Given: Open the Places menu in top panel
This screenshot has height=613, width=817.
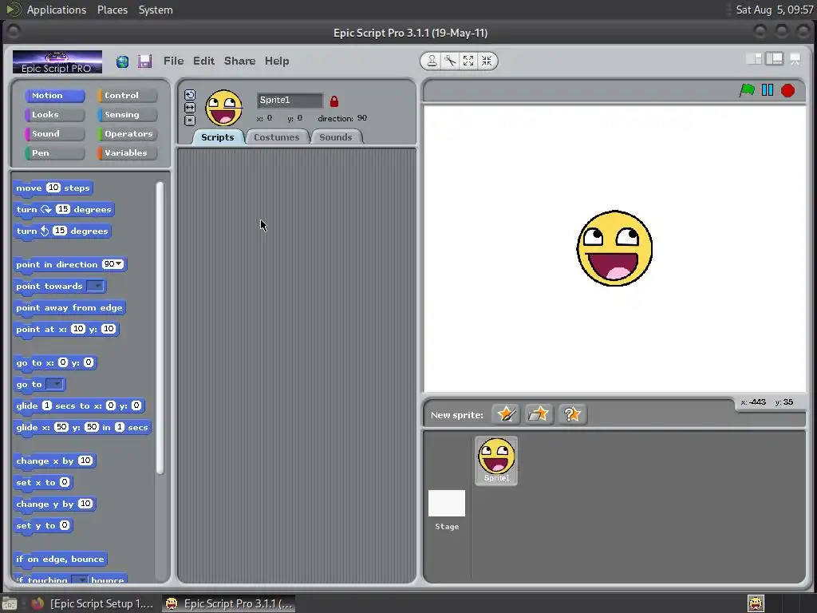Looking at the screenshot, I should 112,10.
